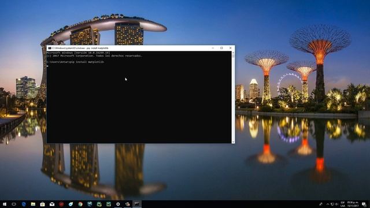Open the Mail app in the taskbar
370x208 pixels.
pos(52,204)
